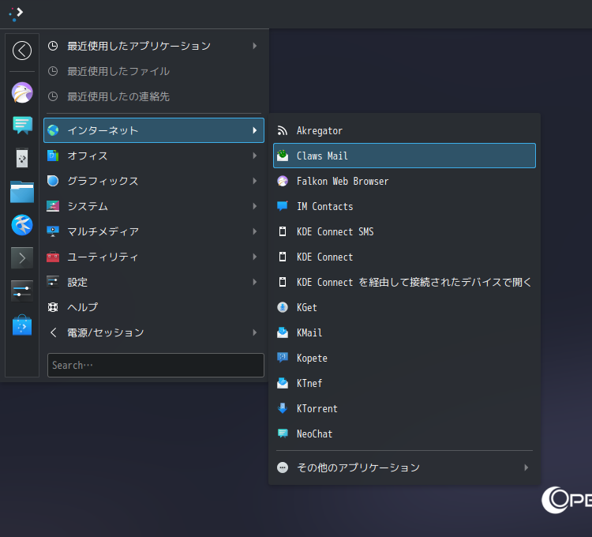Launch KDE Connect from the submenu
Image resolution: width=592 pixels, height=537 pixels.
point(404,257)
